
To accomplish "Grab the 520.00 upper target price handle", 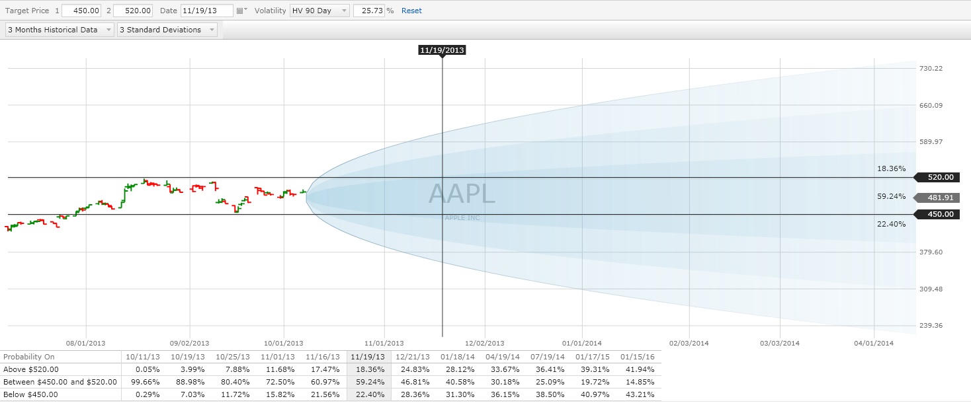I will pyautogui.click(x=937, y=177).
